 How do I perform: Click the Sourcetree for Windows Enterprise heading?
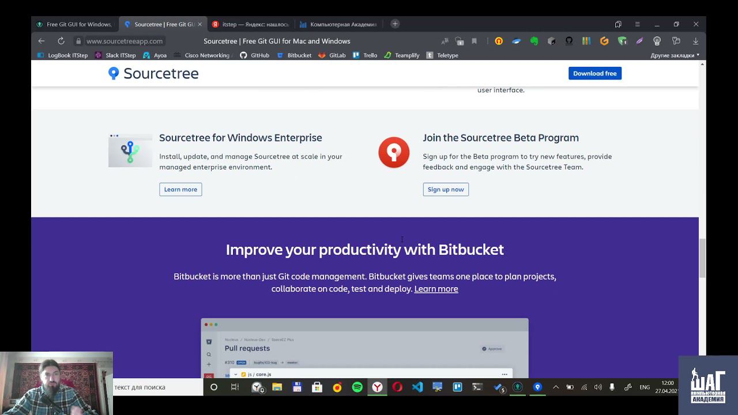tap(240, 138)
